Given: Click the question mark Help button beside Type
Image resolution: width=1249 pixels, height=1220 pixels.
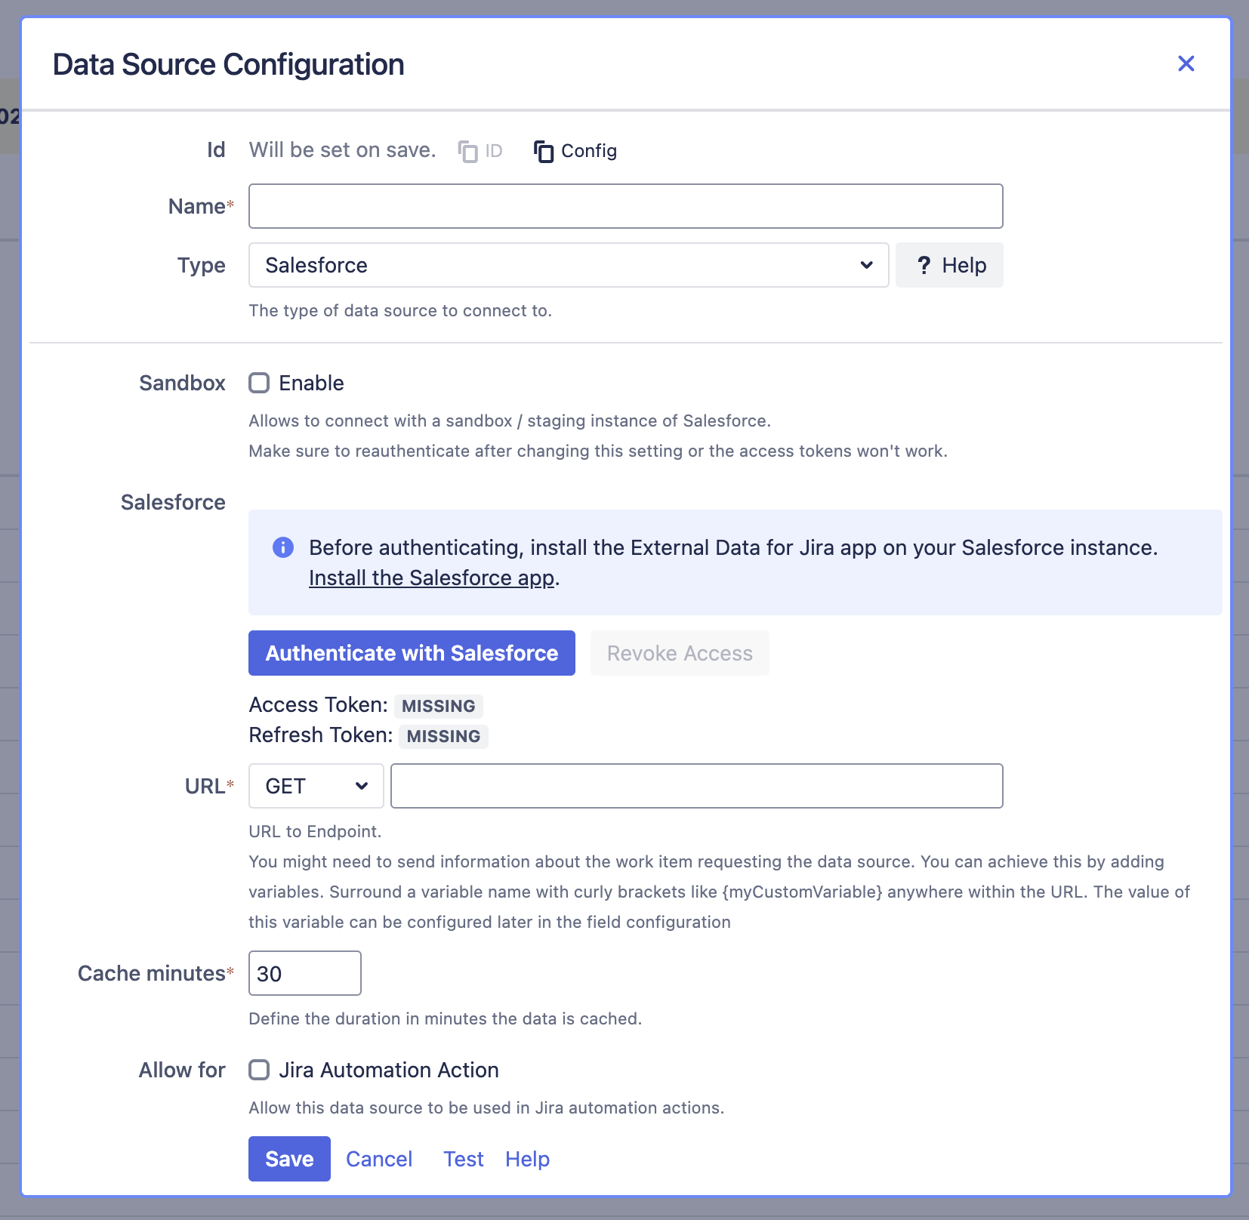Looking at the screenshot, I should 949,265.
